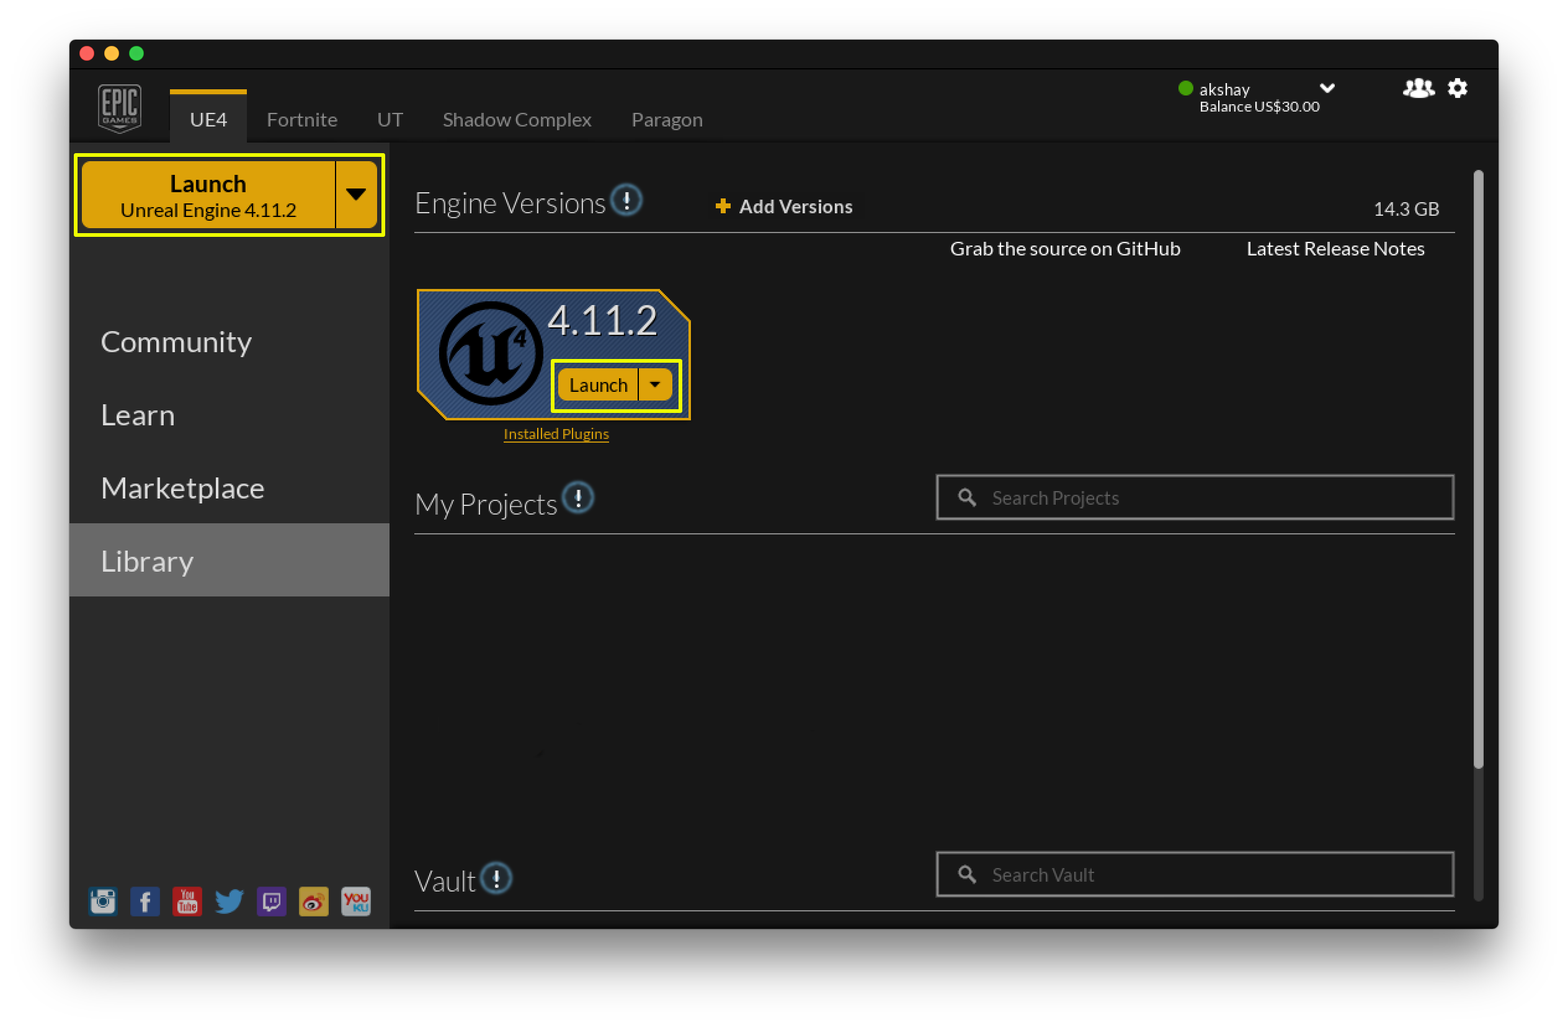This screenshot has width=1568, height=1028.
Task: Click the Vault info icon
Action: (x=496, y=878)
